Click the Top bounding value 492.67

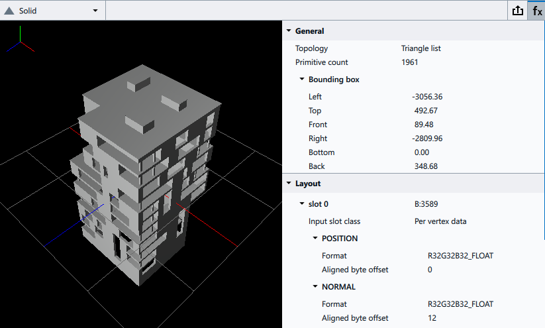[426, 111]
